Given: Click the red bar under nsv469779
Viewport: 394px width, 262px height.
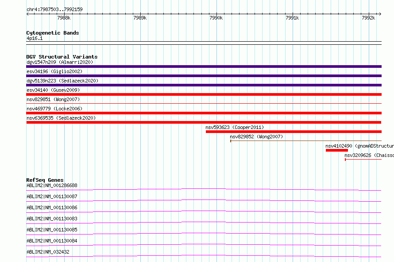Looking at the screenshot, I should click(x=204, y=113).
